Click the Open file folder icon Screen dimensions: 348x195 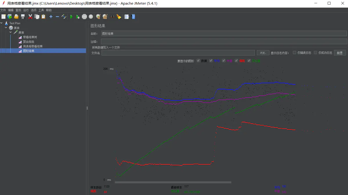pyautogui.click(x=16, y=17)
